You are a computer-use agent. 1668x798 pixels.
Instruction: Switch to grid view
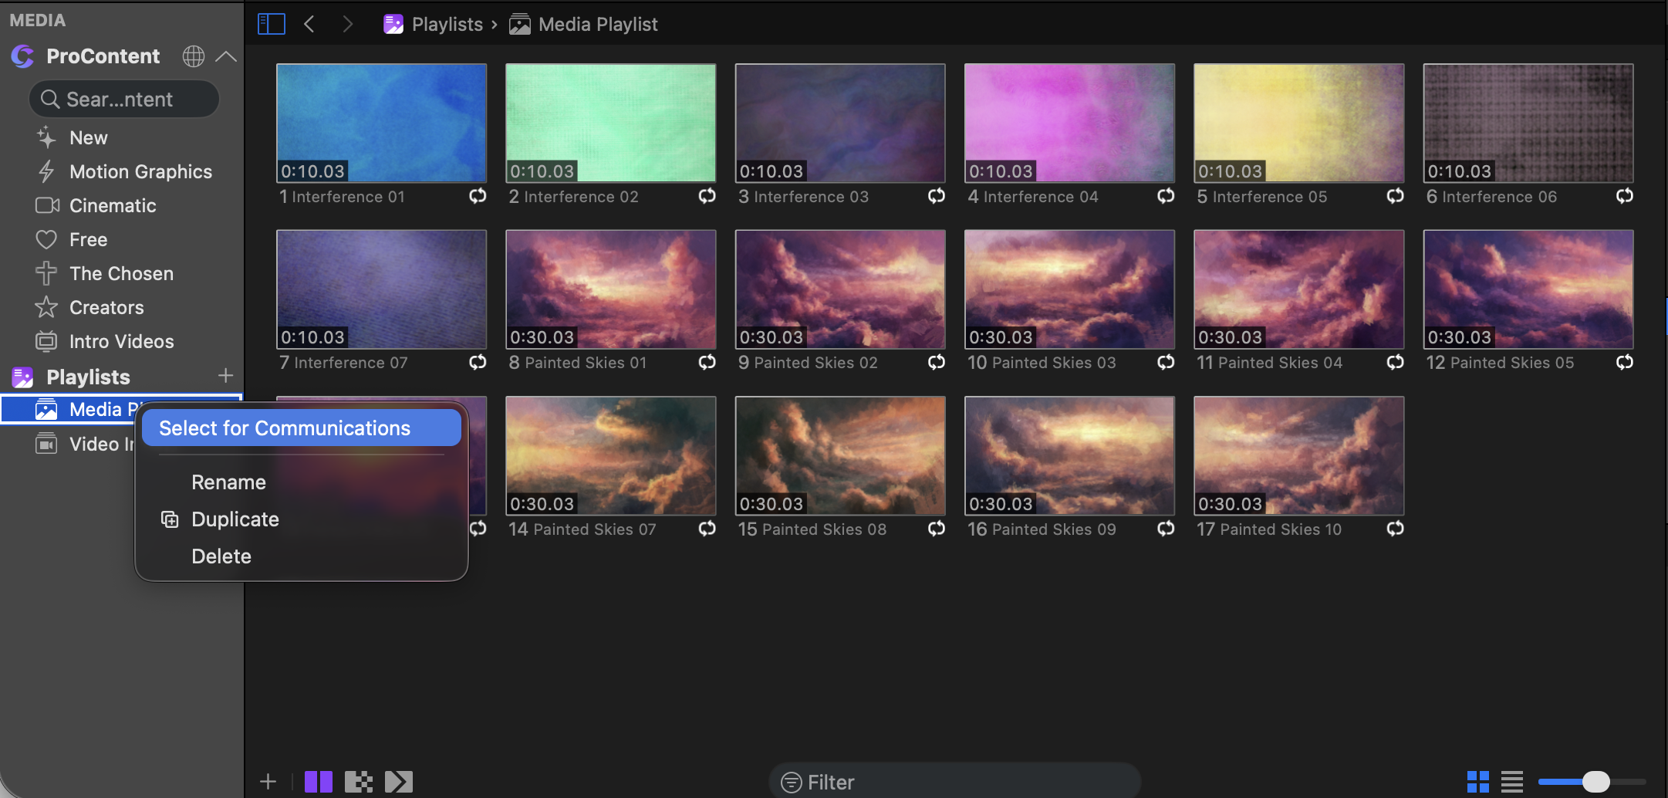click(1478, 782)
